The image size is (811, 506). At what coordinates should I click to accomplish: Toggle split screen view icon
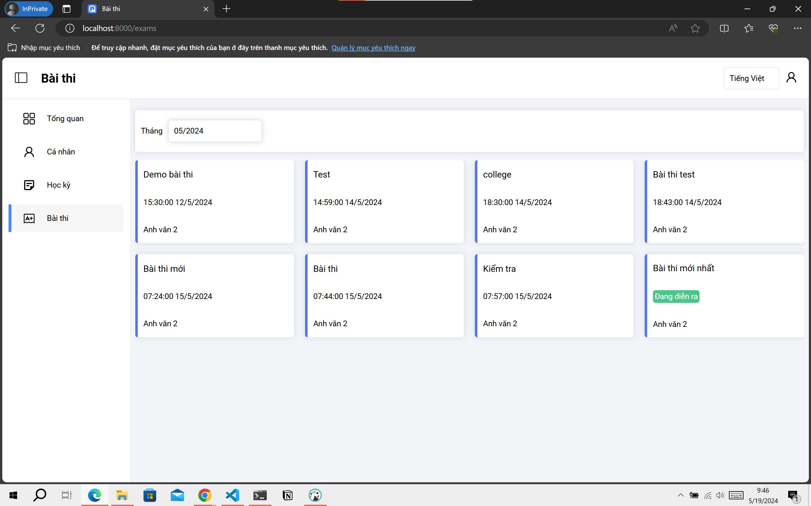pos(724,28)
